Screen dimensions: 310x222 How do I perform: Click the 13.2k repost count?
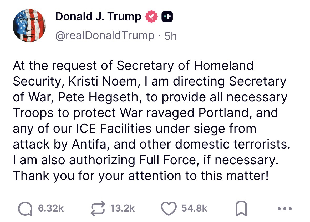(x=122, y=209)
